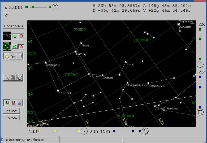Toggle the R language button

tap(13, 103)
